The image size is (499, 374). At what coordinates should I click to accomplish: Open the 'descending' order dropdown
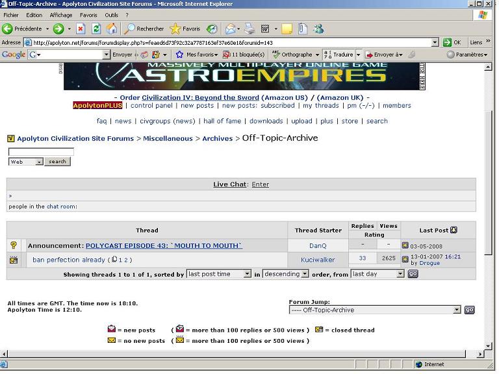pyautogui.click(x=305, y=274)
